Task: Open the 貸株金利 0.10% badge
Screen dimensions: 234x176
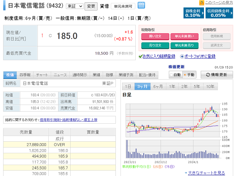Action: [x=193, y=13]
